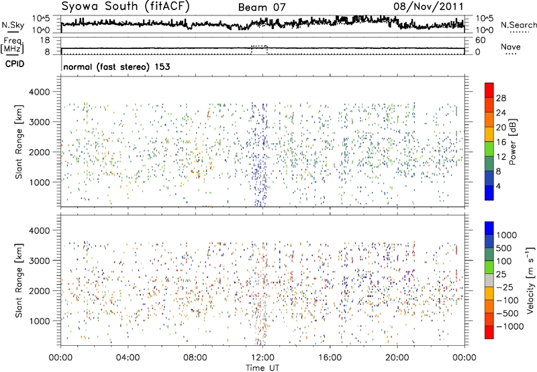537x372 pixels.
Task: Click 'normal (fast stereo) 153' text
Action: point(117,66)
